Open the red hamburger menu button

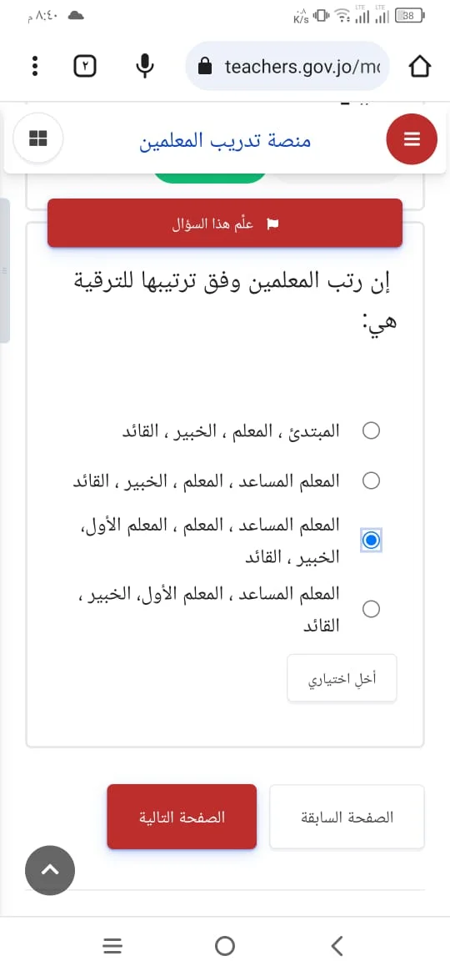pyautogui.click(x=412, y=139)
